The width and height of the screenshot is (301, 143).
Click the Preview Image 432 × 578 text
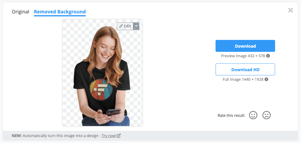tap(243, 56)
